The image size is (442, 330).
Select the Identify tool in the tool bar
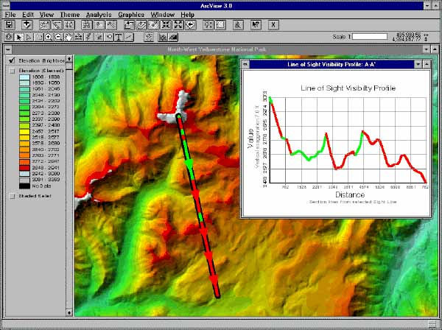coord(7,36)
